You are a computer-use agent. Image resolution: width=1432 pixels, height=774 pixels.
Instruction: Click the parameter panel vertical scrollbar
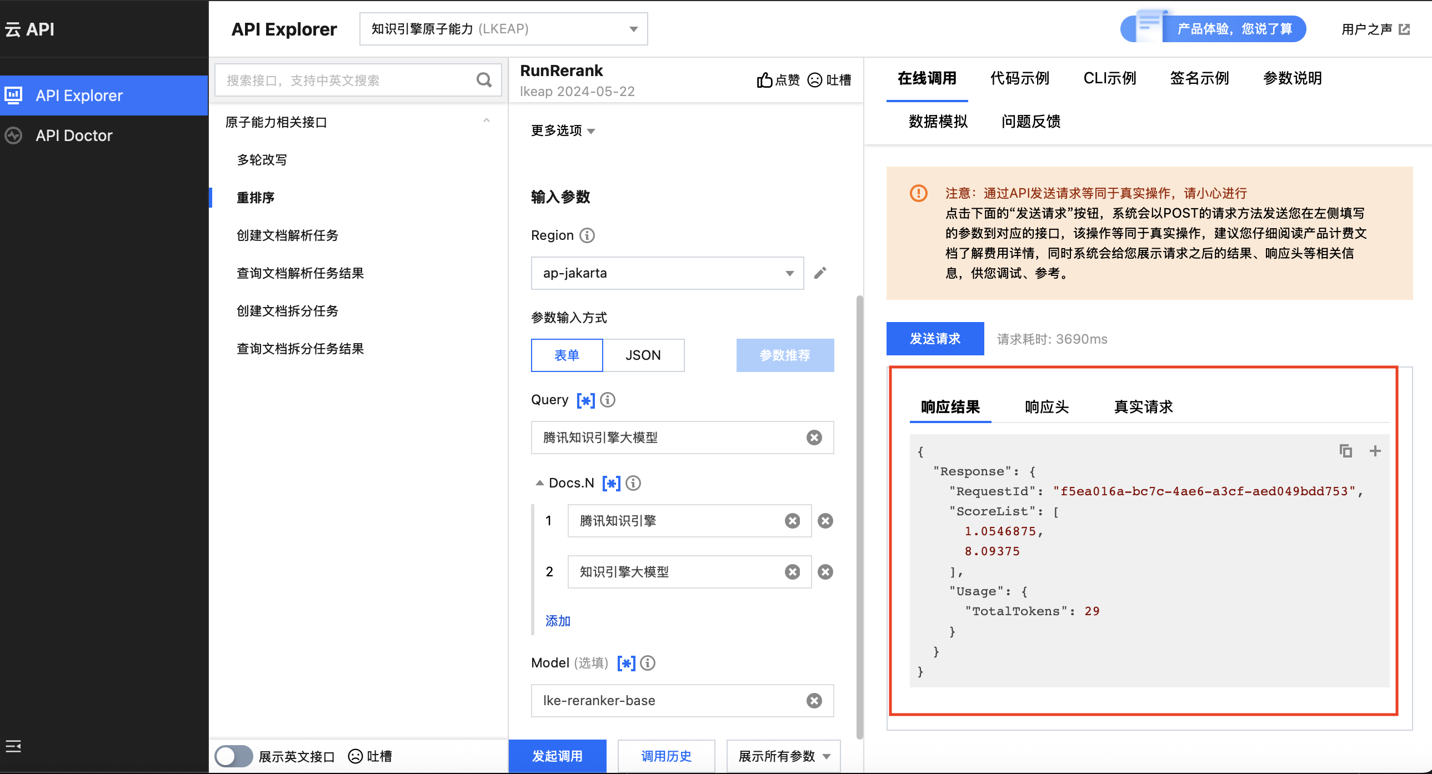[x=859, y=517]
